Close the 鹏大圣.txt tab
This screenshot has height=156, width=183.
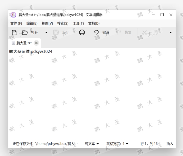[x=36, y=43]
